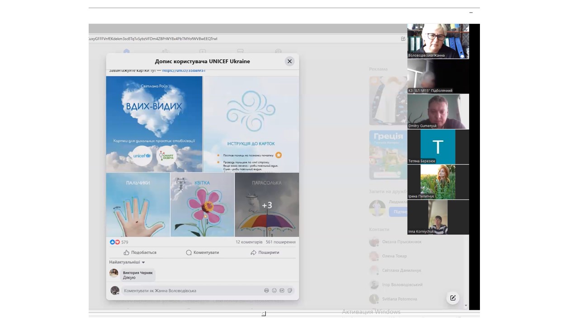
Task: Click the page scrollbar down arrow
Action: (466, 306)
